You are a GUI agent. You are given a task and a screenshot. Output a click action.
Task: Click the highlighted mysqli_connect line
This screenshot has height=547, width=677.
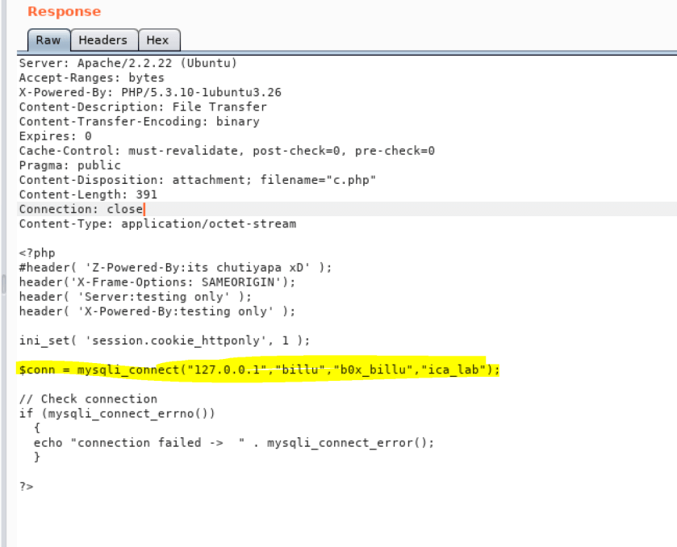259,370
